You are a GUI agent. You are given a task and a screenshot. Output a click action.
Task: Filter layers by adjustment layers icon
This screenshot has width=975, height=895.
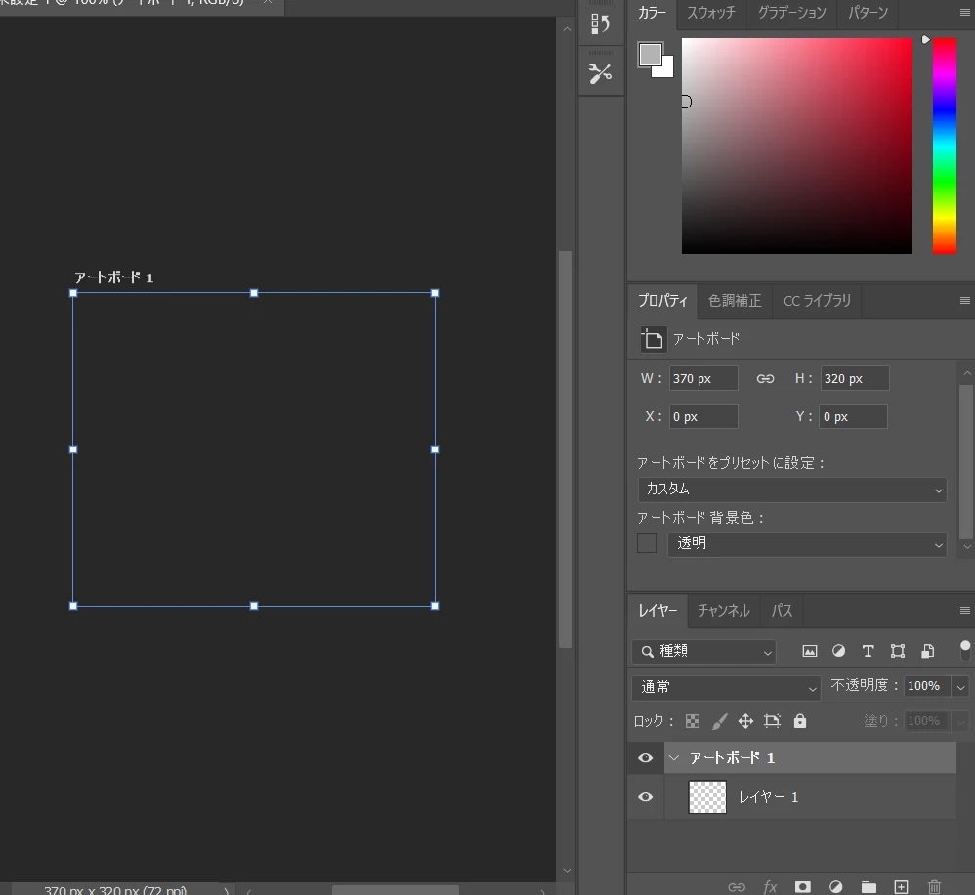[838, 651]
